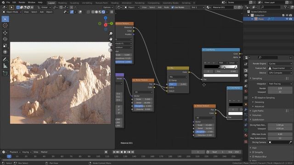Click the timeline current frame marker
The height and width of the screenshot is (165, 294).
pos(9,156)
